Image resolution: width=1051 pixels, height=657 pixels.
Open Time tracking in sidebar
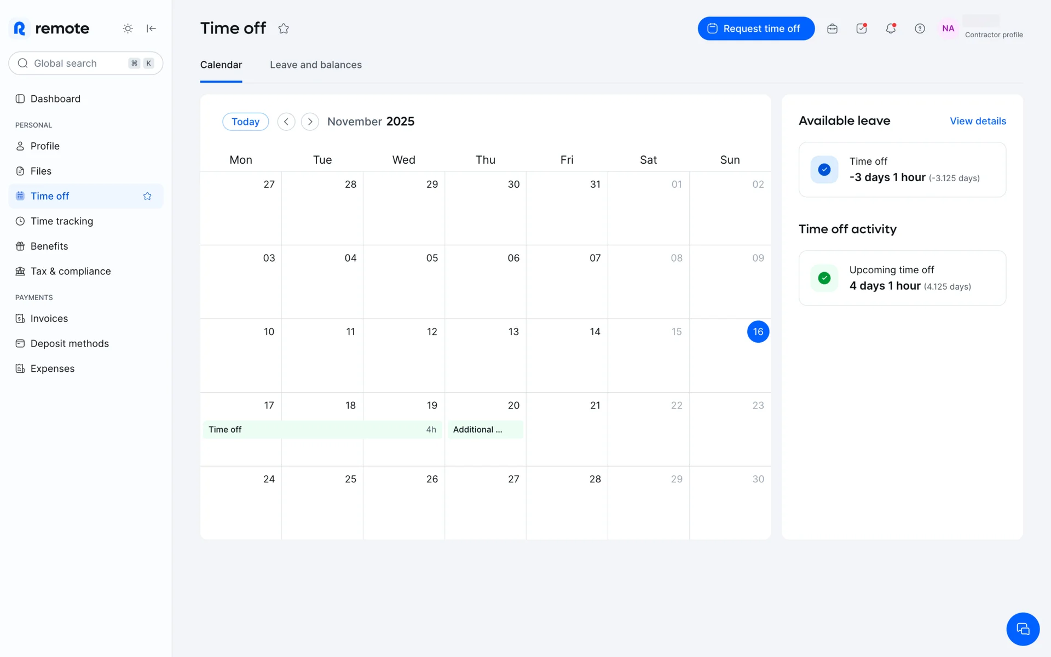pos(61,221)
